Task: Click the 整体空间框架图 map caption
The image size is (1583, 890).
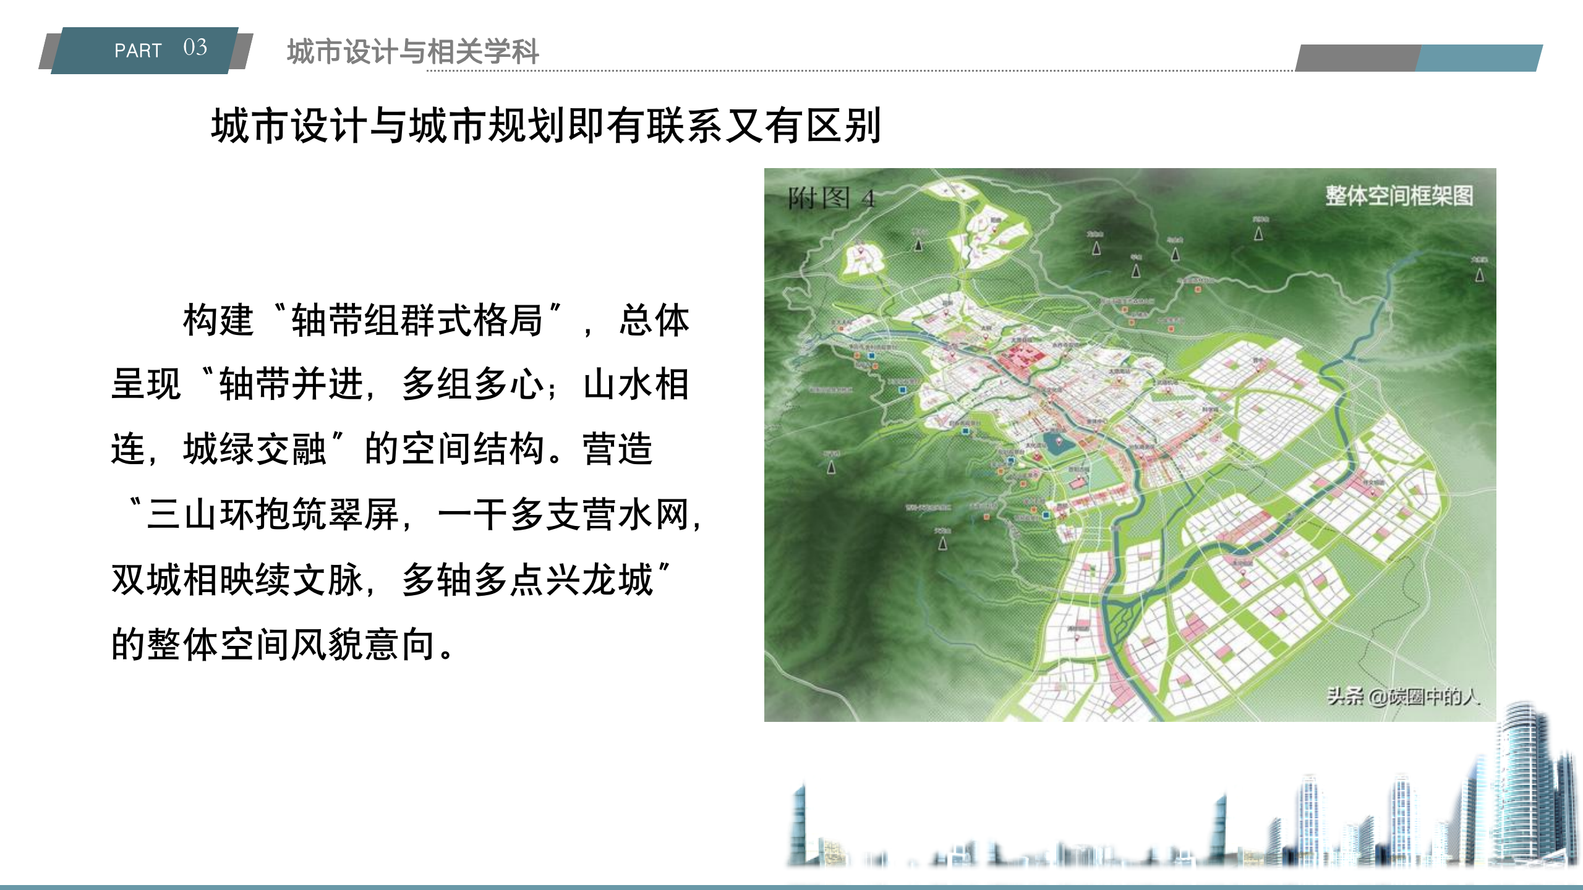Action: tap(1399, 196)
